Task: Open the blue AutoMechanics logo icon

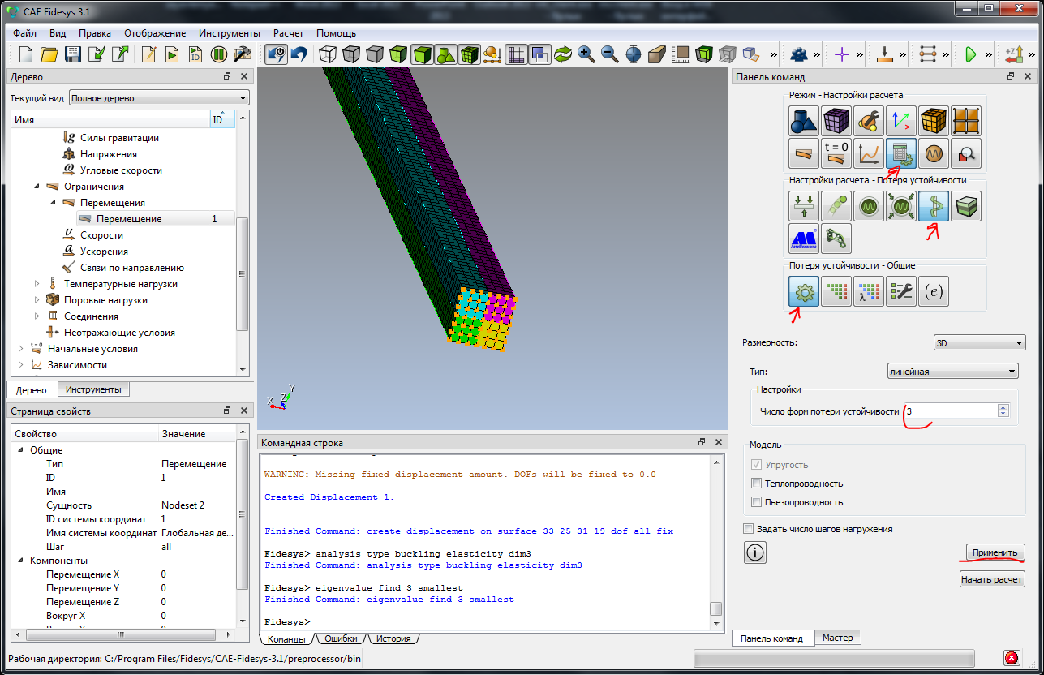Action: (x=803, y=238)
